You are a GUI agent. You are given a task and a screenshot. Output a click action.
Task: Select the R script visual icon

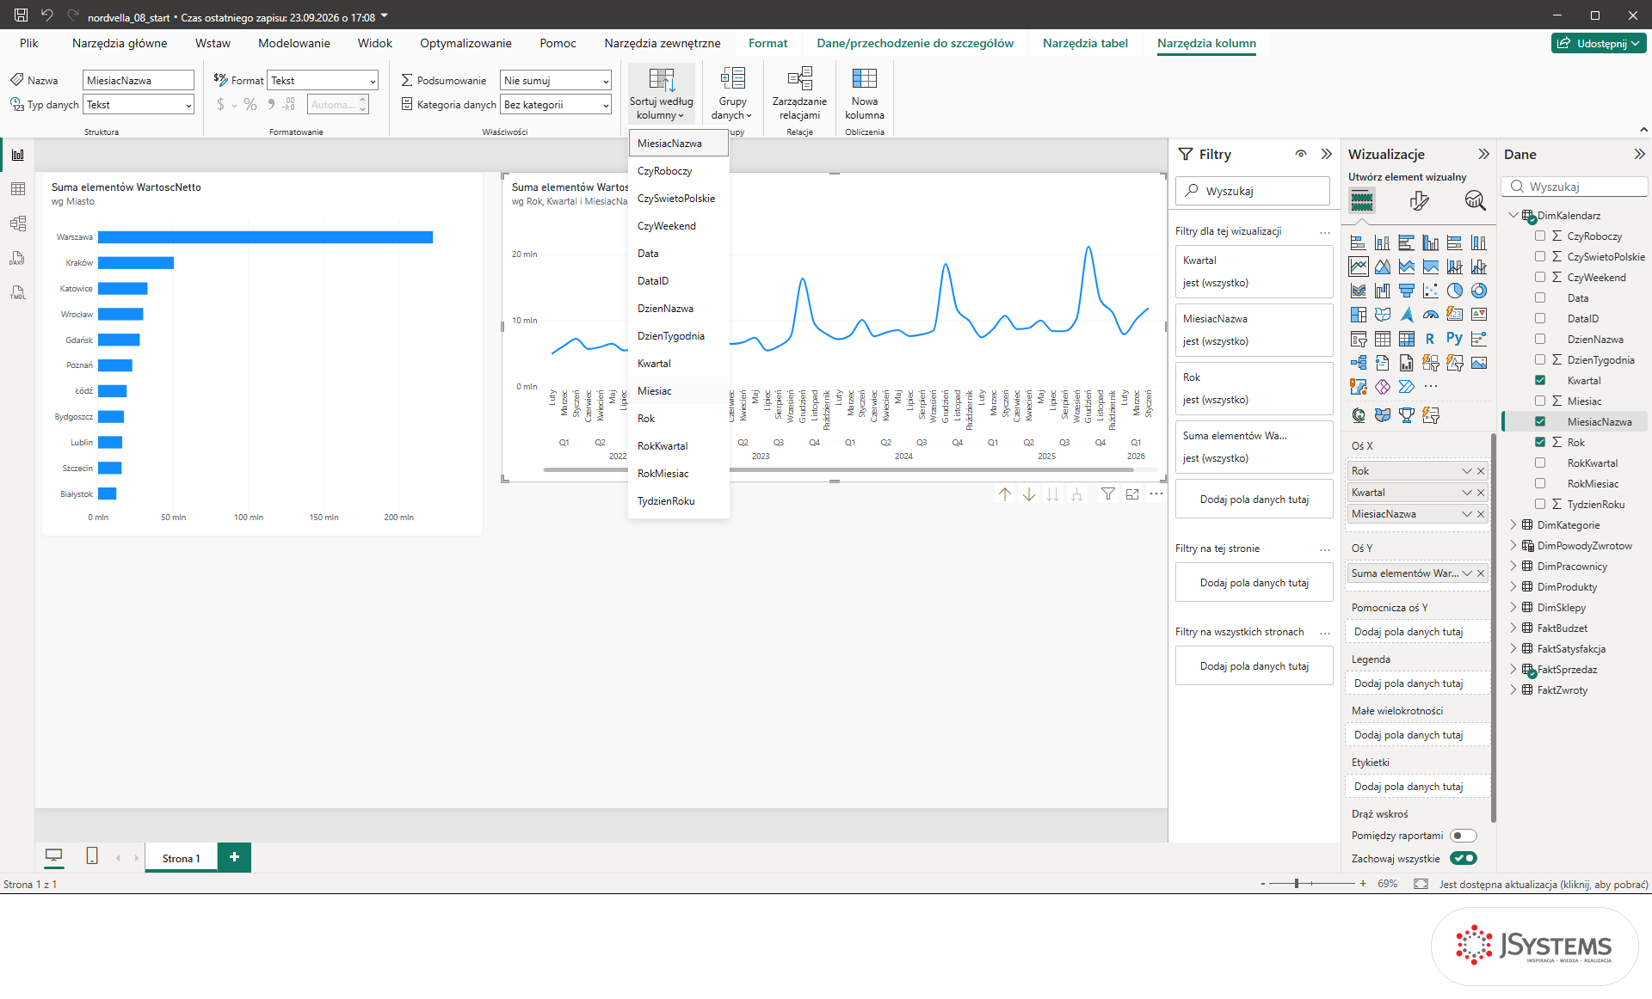click(1430, 339)
